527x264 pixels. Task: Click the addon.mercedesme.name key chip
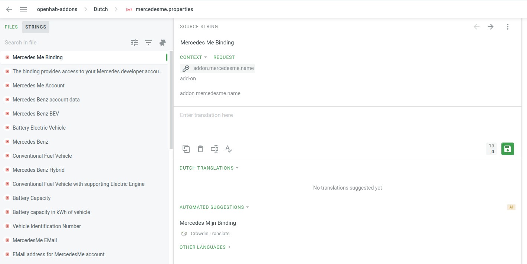(x=217, y=68)
